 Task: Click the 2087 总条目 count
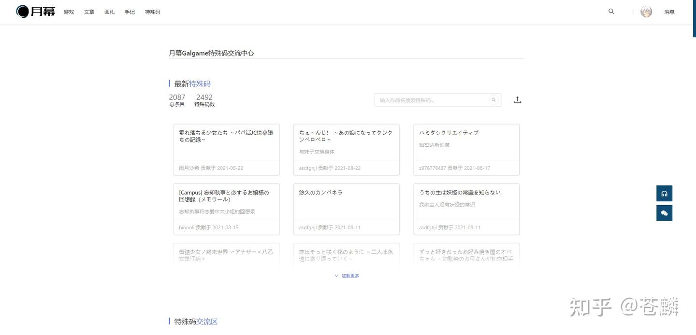coord(177,100)
